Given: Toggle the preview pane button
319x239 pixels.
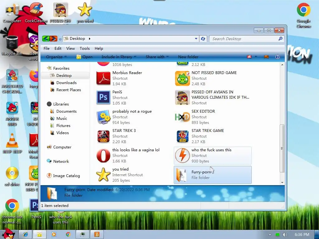Looking at the screenshot, I should [266, 57].
